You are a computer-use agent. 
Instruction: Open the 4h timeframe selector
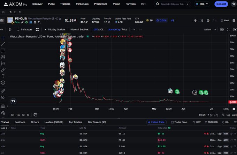click(2, 30)
